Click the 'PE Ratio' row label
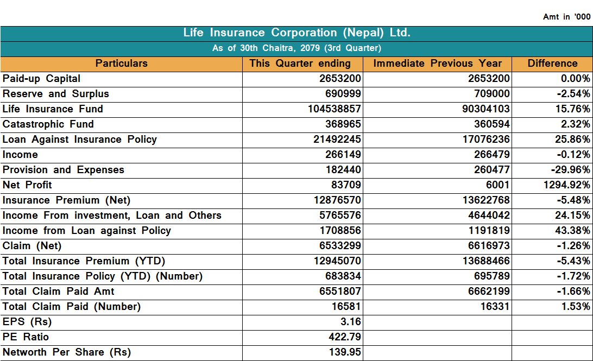This screenshot has width=593, height=361. pyautogui.click(x=26, y=337)
